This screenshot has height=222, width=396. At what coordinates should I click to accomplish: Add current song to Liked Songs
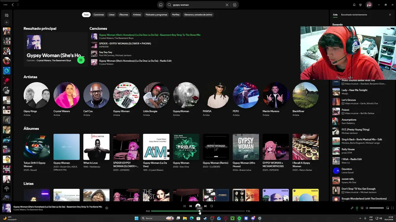coord(107,208)
